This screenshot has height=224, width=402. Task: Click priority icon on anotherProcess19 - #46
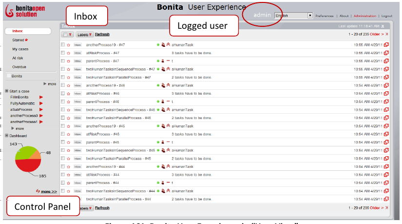[x=168, y=85]
